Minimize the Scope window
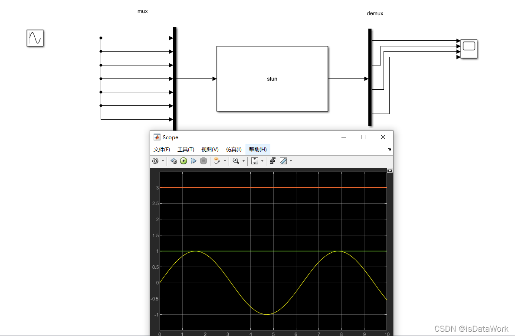Image resolution: width=515 pixels, height=336 pixels. click(344, 137)
